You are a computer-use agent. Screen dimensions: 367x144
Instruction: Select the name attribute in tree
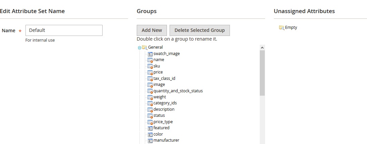(159, 60)
